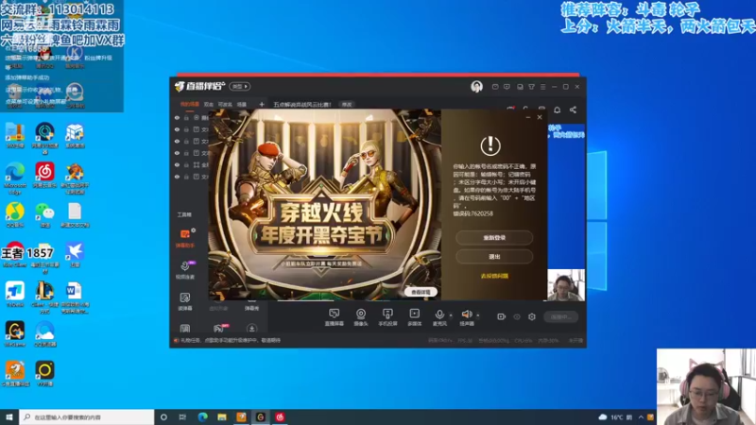756x425 pixels.
Task: Open NetEase Cloud Music desktop icon
Action: [44, 175]
